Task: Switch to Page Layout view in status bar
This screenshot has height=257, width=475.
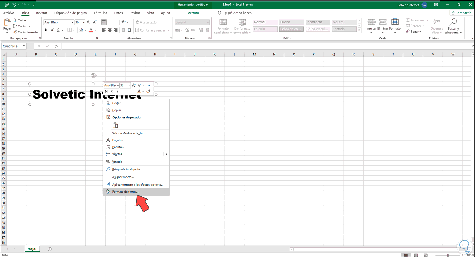Action: tap(416, 255)
